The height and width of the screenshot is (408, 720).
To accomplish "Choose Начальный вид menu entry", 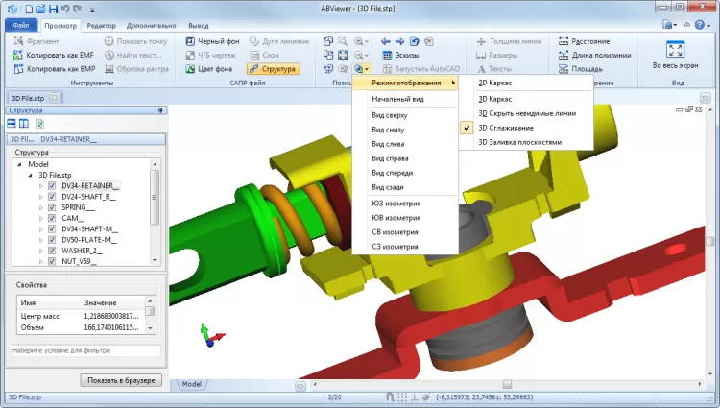I will [x=405, y=99].
